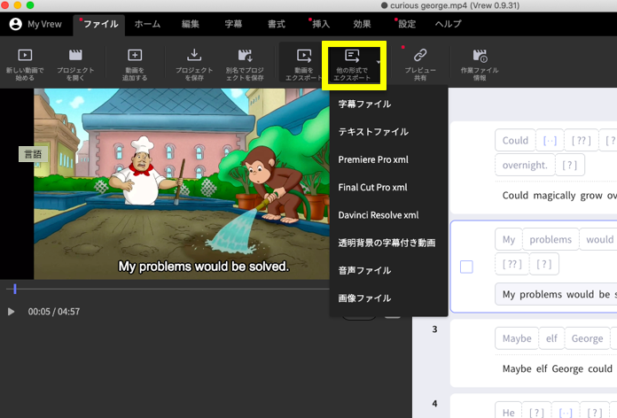Click time display 00:05 / 04:57
The width and height of the screenshot is (617, 418).
[54, 312]
